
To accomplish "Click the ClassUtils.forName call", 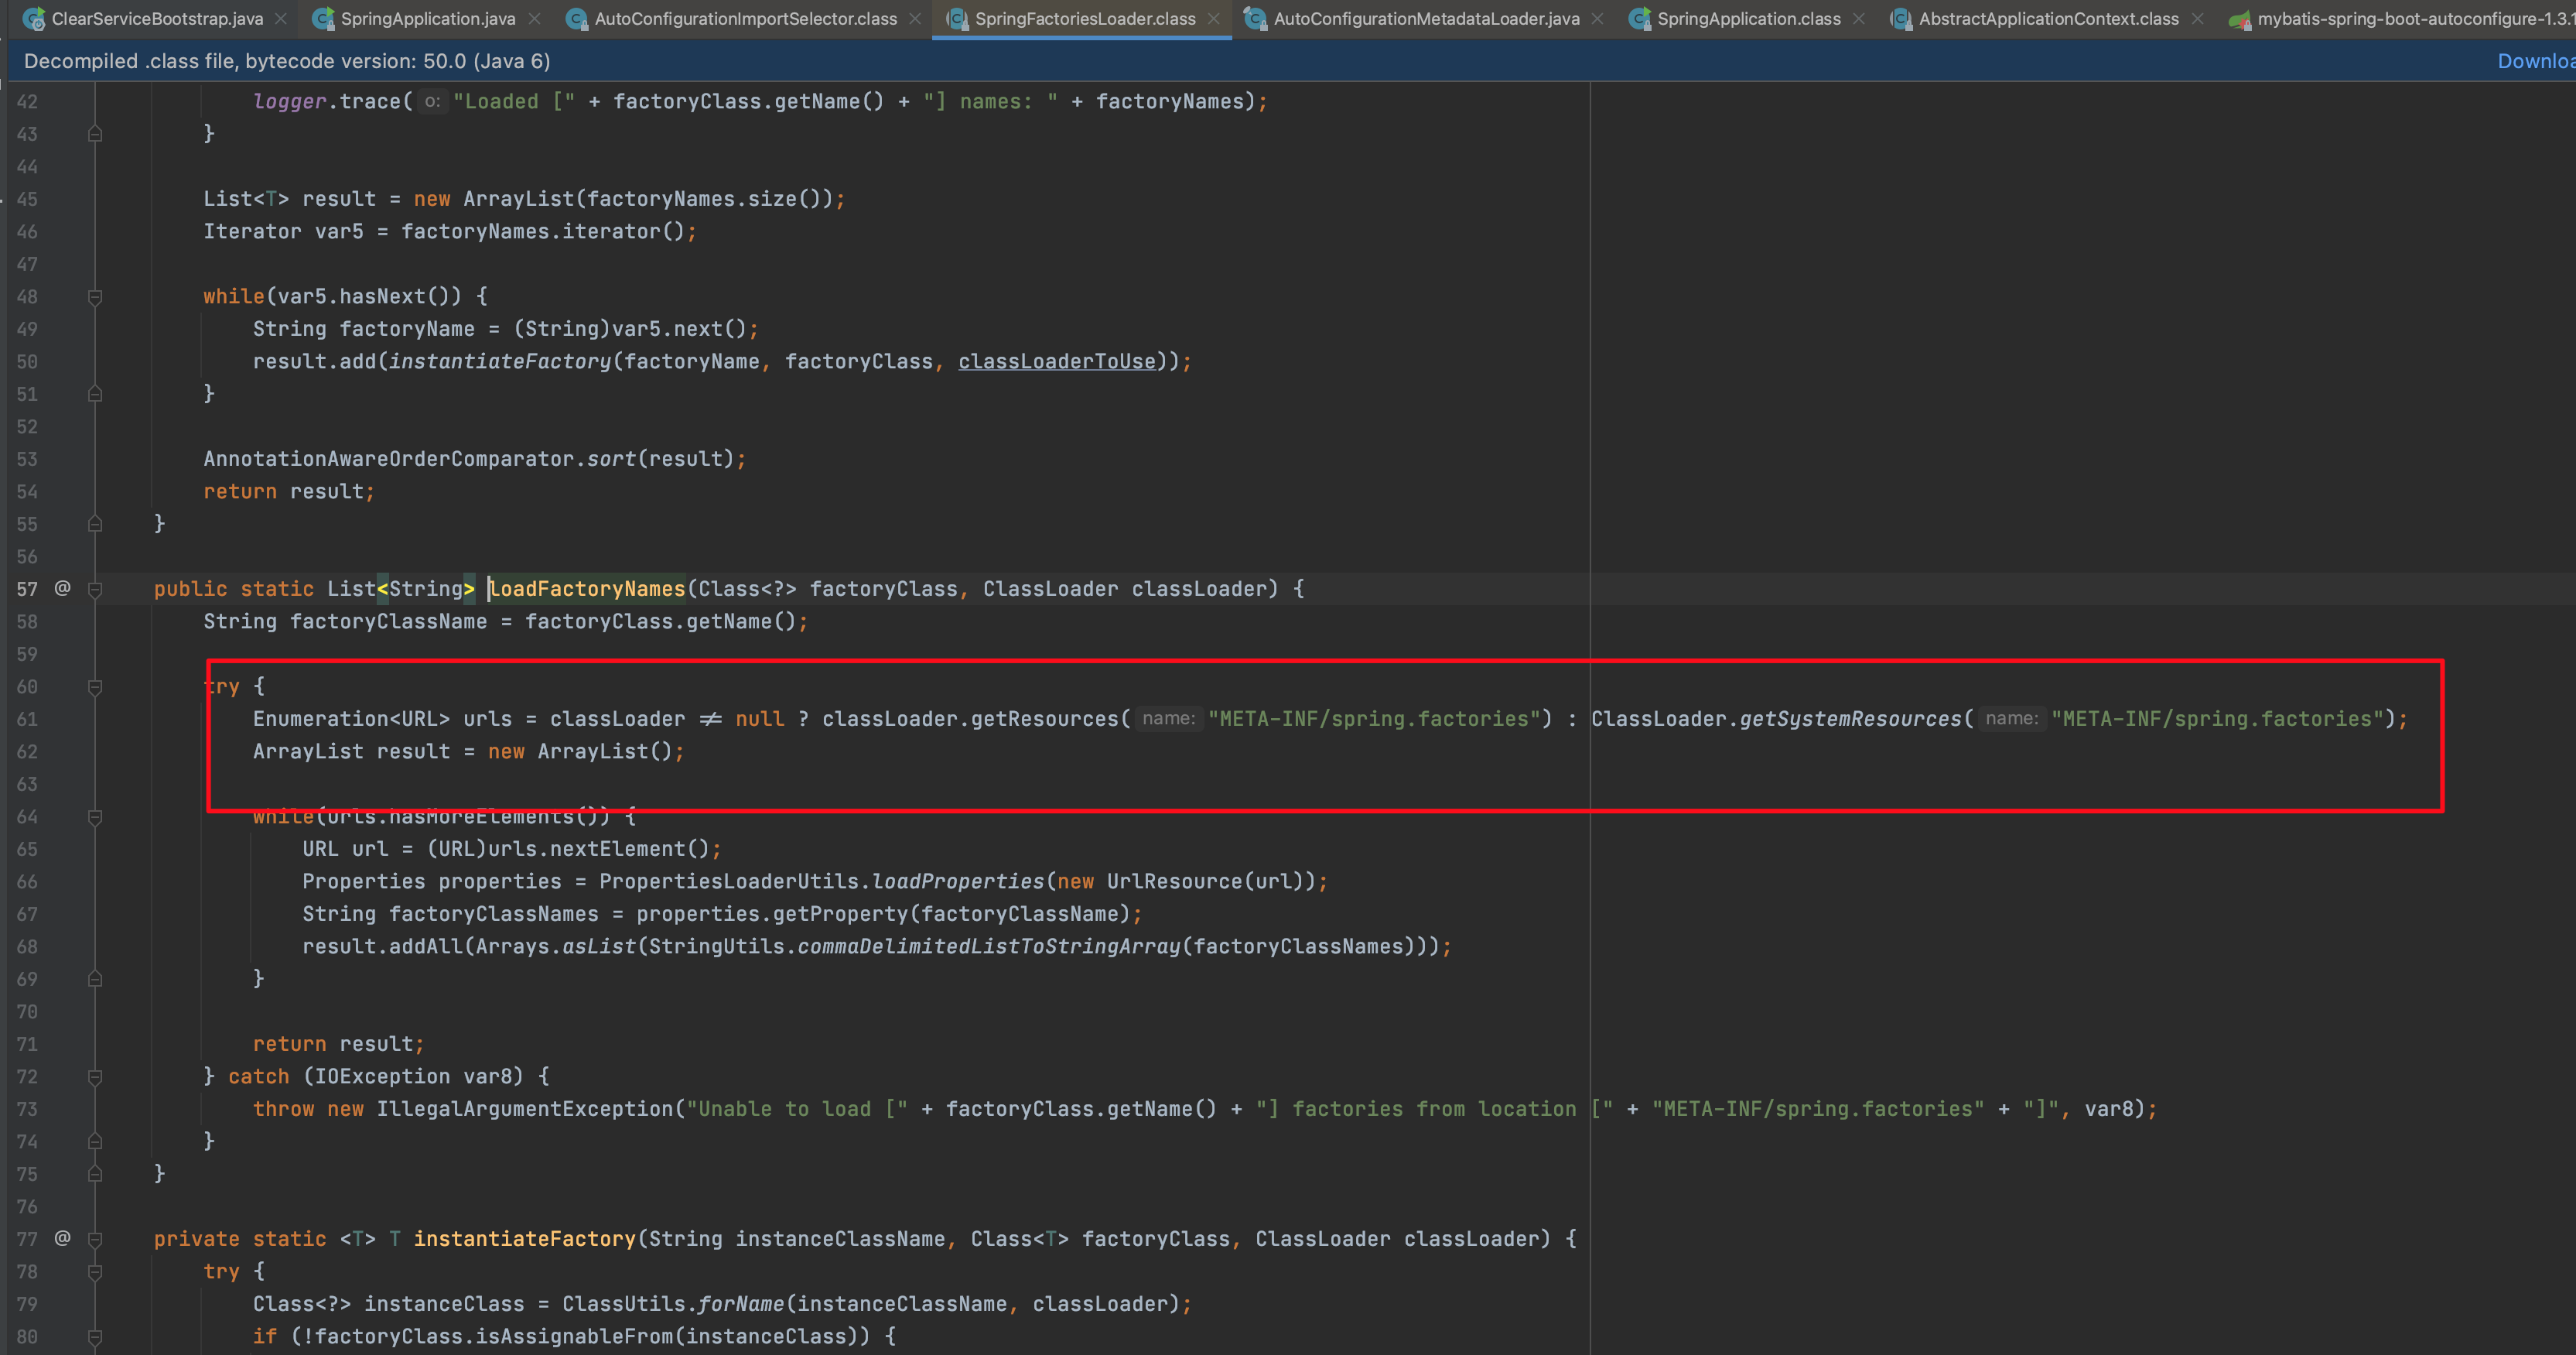I will [x=673, y=1304].
